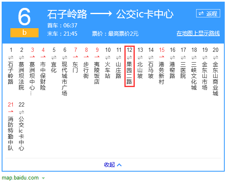Click the 返程 return-trip button

click(x=208, y=13)
